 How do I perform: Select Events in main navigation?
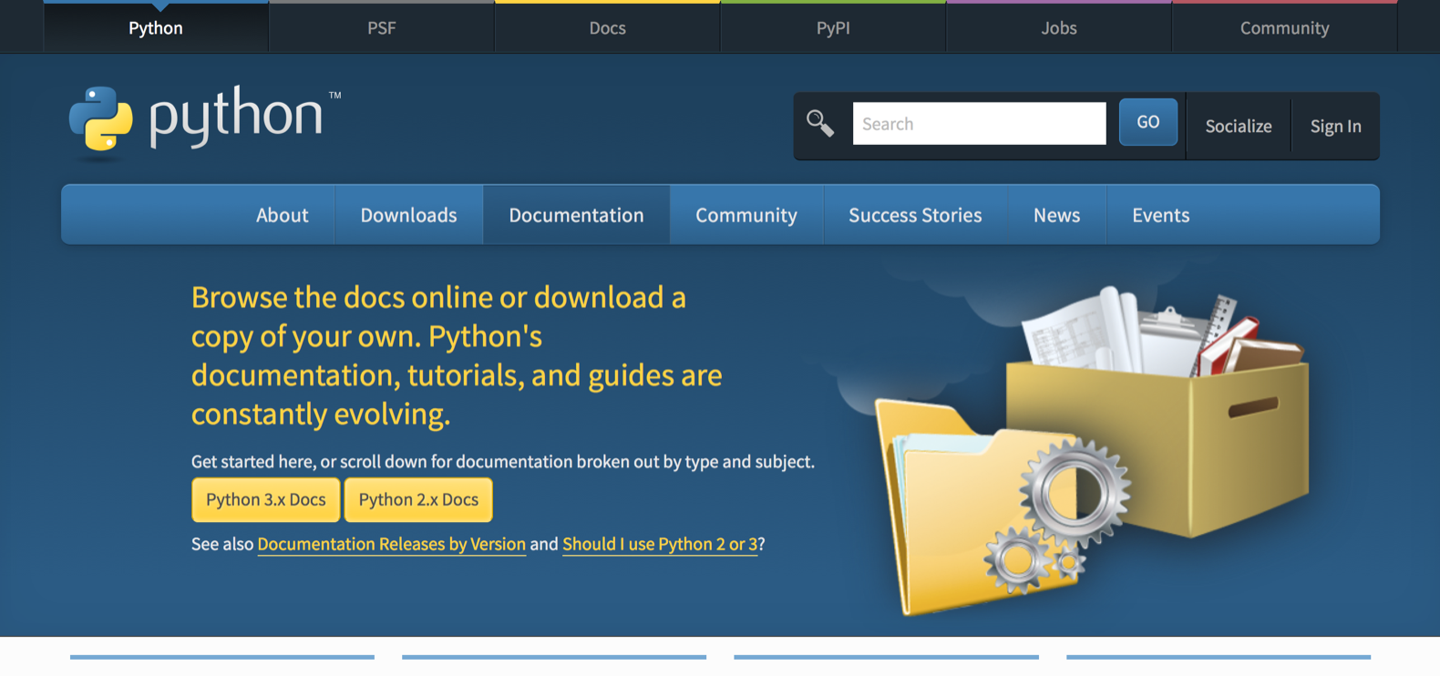1160,215
